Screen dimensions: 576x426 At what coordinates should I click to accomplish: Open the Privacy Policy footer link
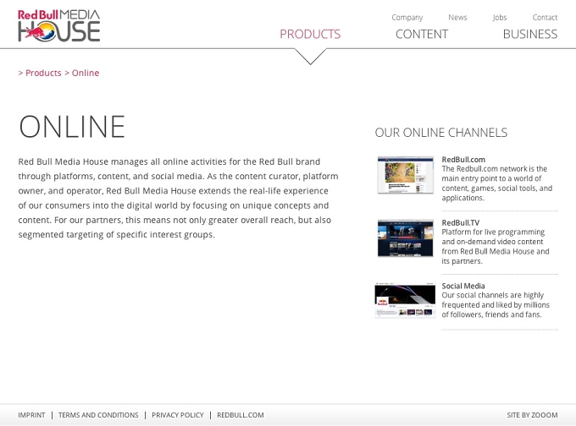(x=178, y=415)
